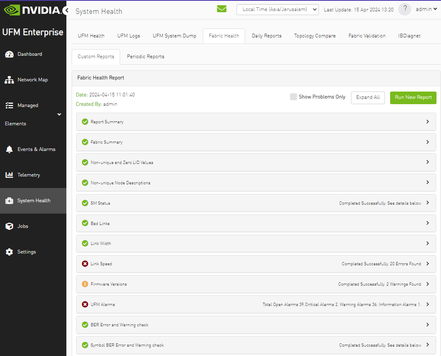Open Dashboard from the sidebar

(29, 54)
